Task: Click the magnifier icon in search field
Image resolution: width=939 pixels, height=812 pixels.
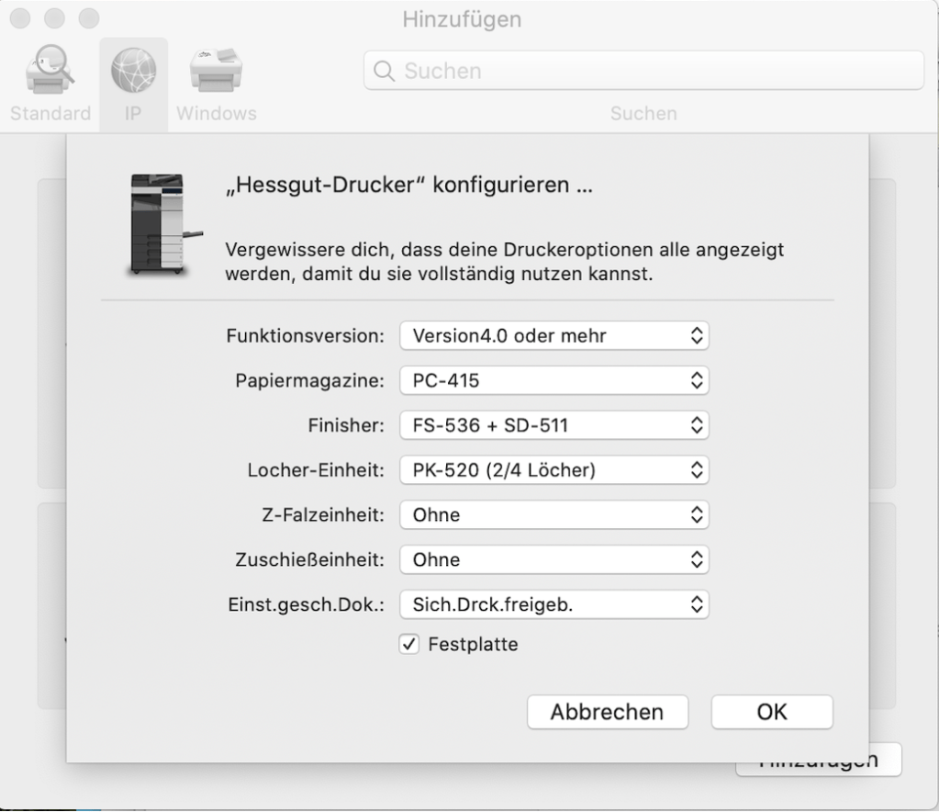Action: point(386,71)
